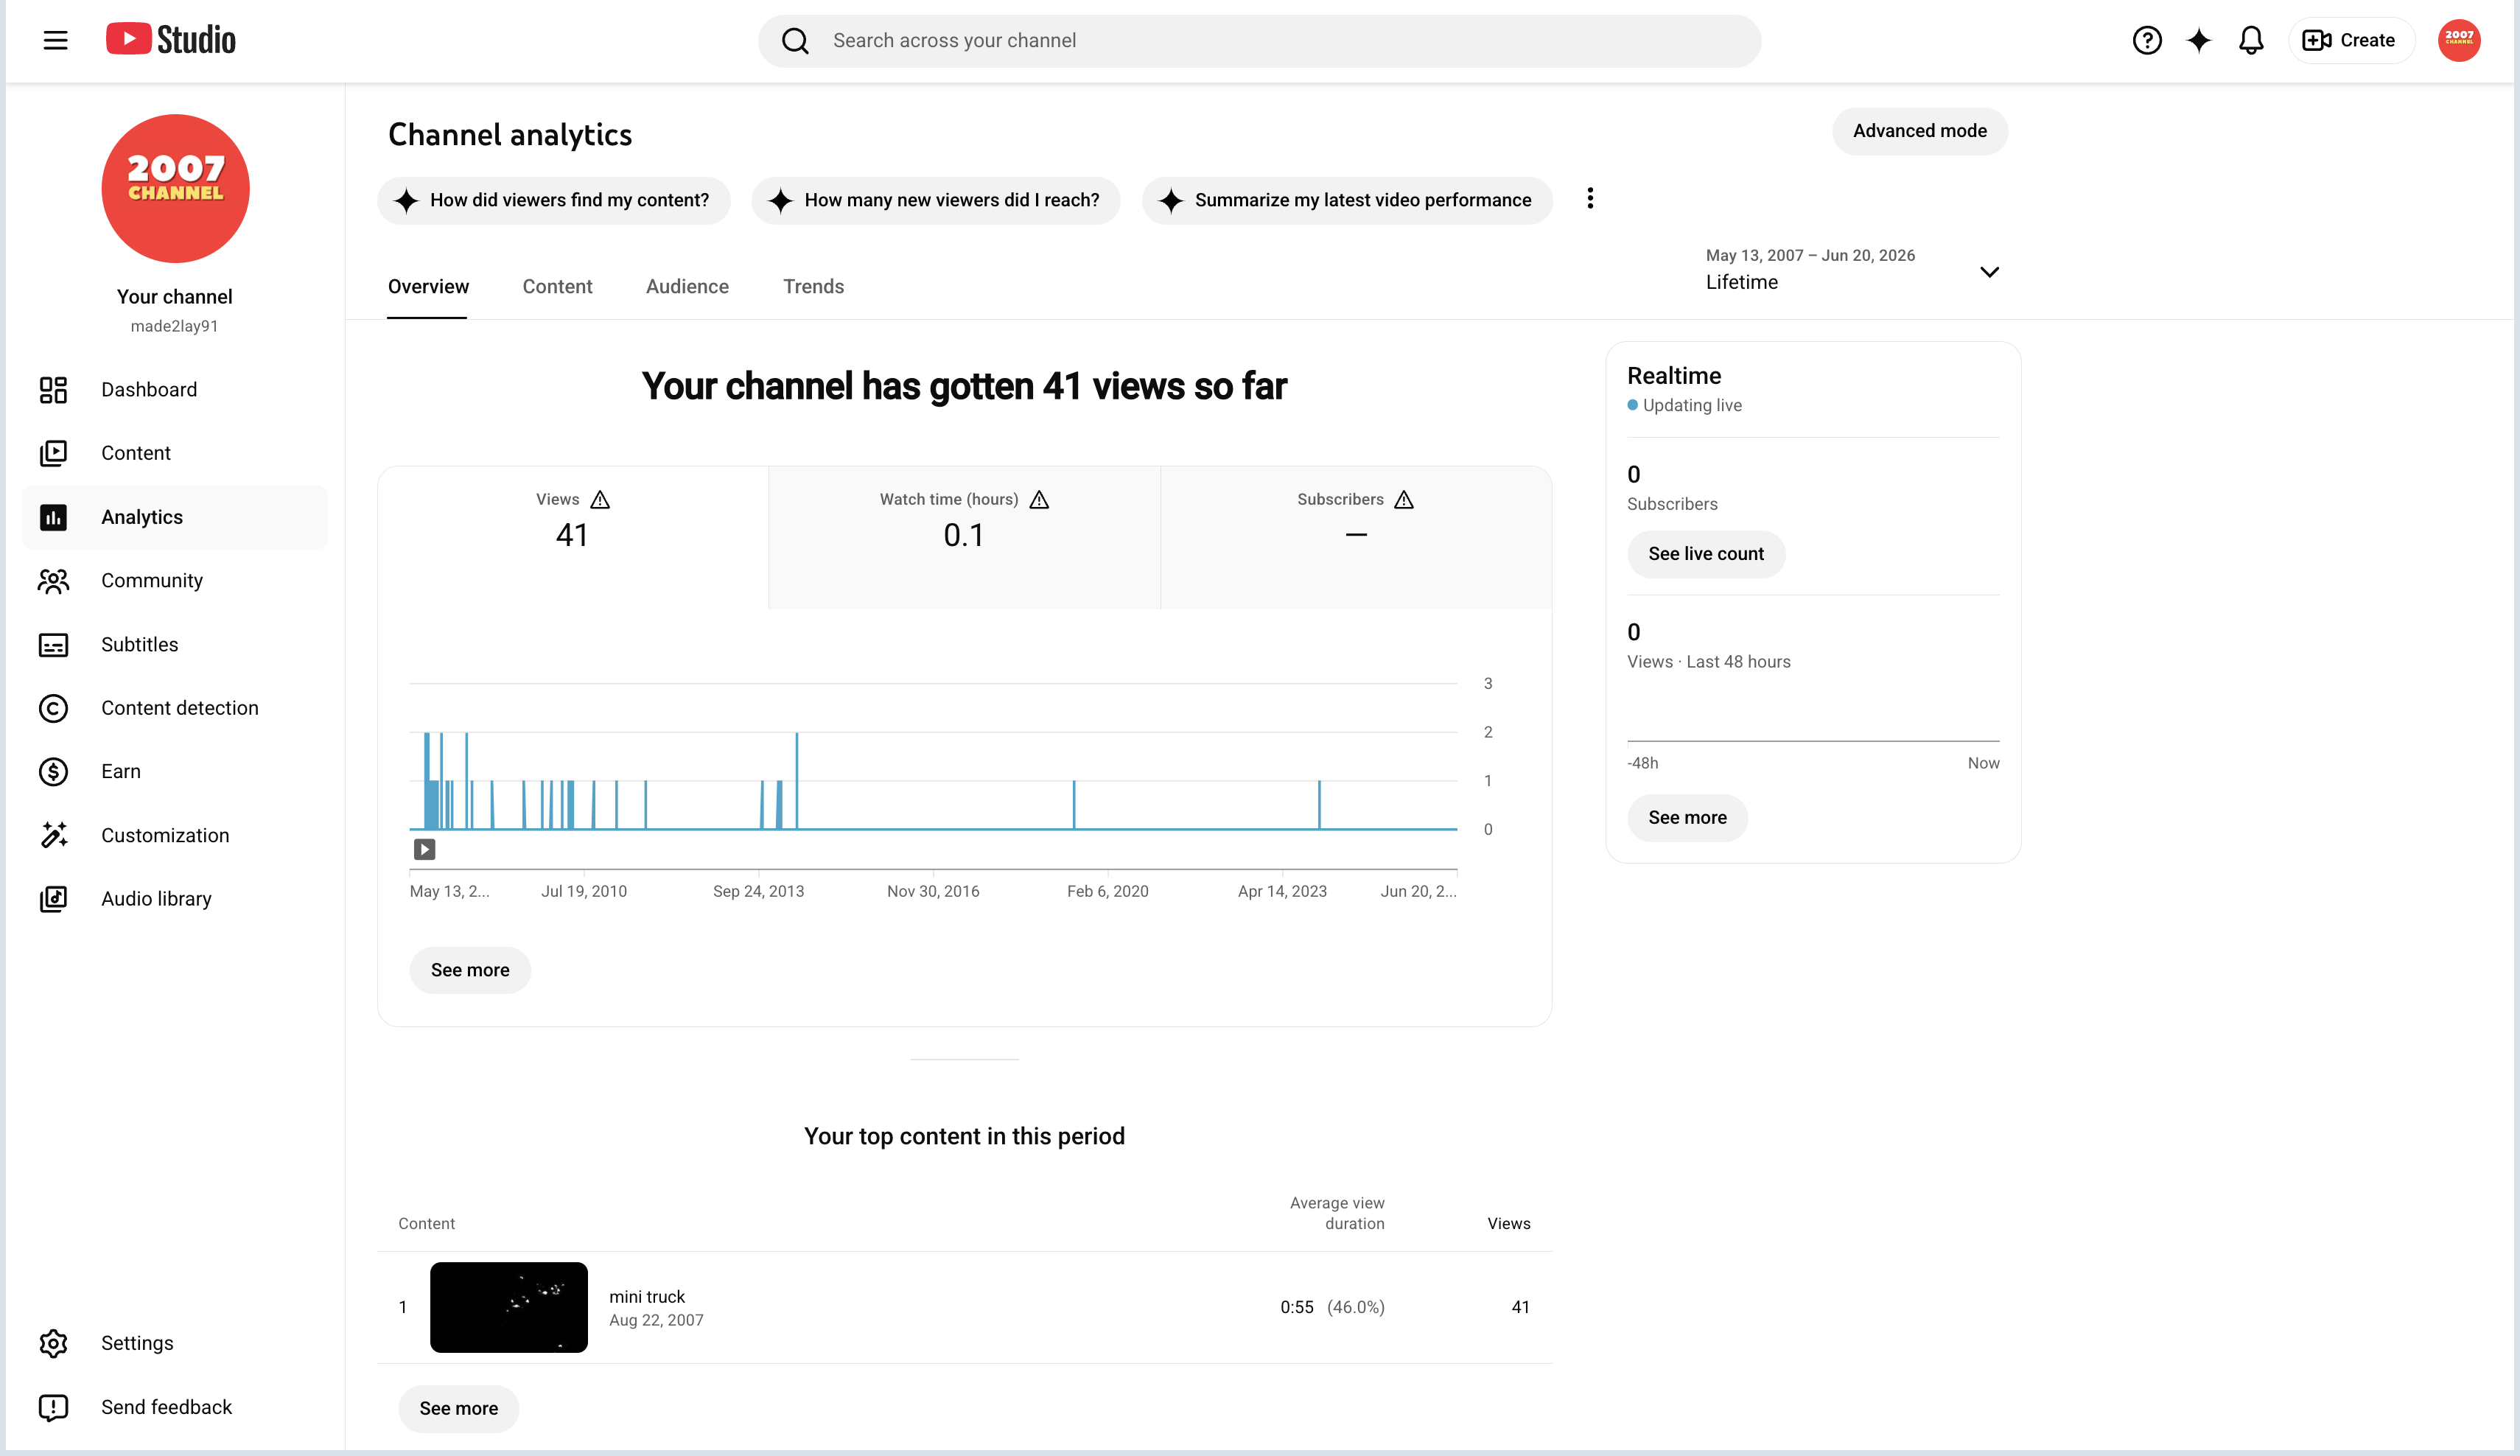The height and width of the screenshot is (1456, 2520).
Task: Click the Content detection copyright icon
Action: coord(53,708)
